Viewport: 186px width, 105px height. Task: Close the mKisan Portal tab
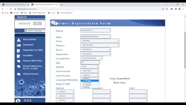28,5
